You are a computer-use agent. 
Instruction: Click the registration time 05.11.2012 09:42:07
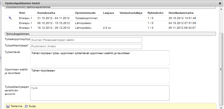(182, 28)
